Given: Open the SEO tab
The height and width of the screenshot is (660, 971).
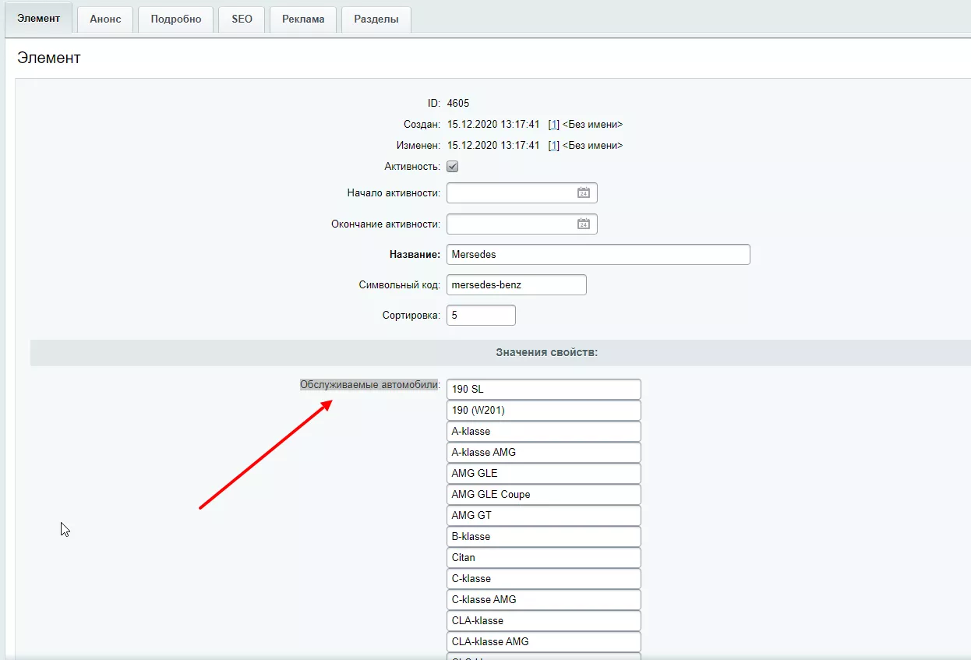Looking at the screenshot, I should tap(242, 19).
